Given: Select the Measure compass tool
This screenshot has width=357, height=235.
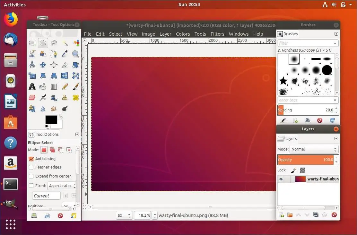Looking at the screenshot, I should tap(32, 65).
